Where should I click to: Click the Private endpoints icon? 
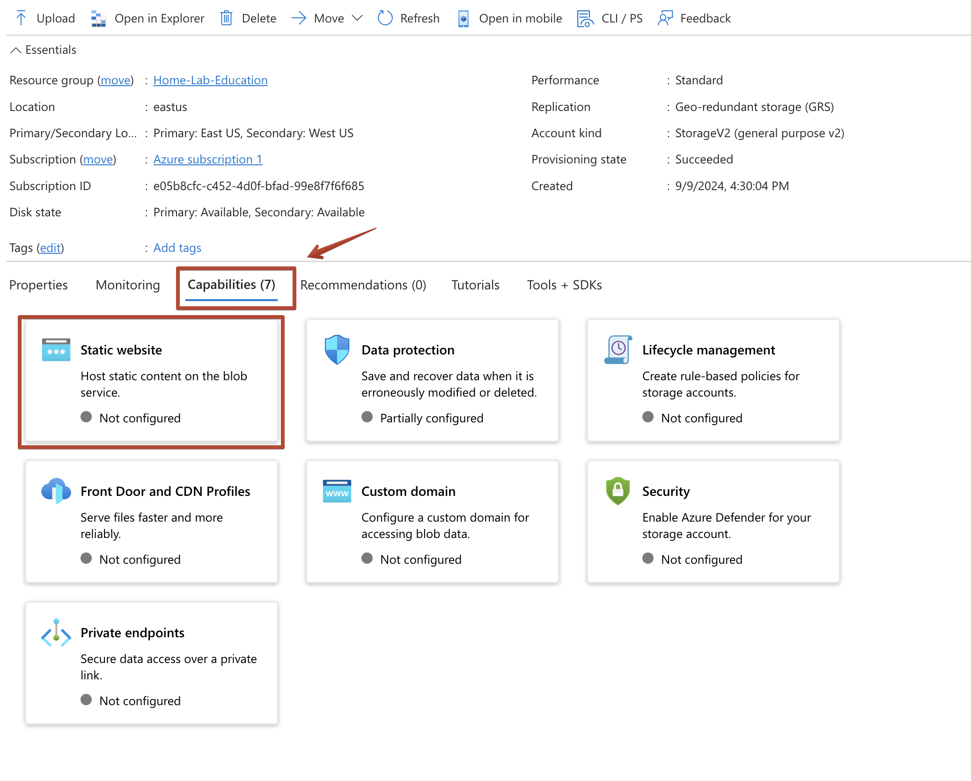pos(56,633)
